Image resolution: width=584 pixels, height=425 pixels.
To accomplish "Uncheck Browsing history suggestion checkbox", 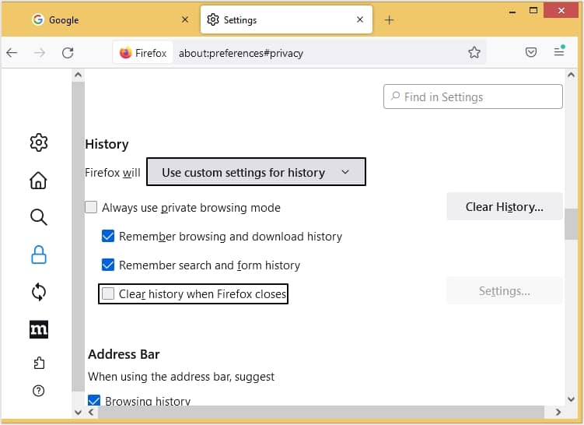I will coord(94,400).
